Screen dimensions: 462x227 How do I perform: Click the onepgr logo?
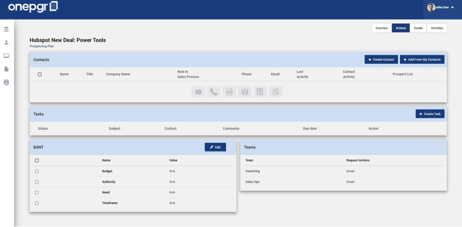(x=33, y=7)
